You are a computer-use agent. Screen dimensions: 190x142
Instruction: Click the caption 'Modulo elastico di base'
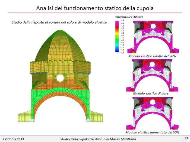pos(152,93)
